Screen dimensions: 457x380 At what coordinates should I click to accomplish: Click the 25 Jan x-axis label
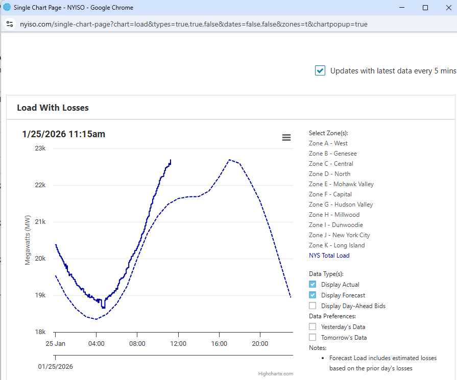[55, 344]
